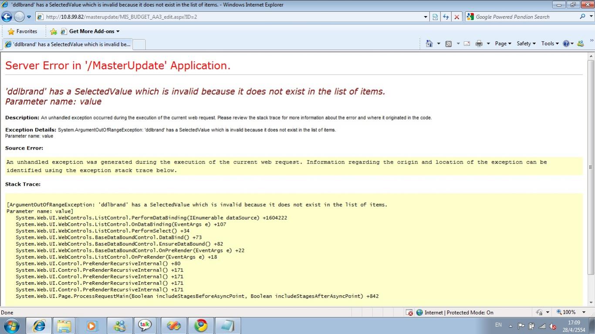Click the page vertical scrollbar thumb

pos(591,167)
